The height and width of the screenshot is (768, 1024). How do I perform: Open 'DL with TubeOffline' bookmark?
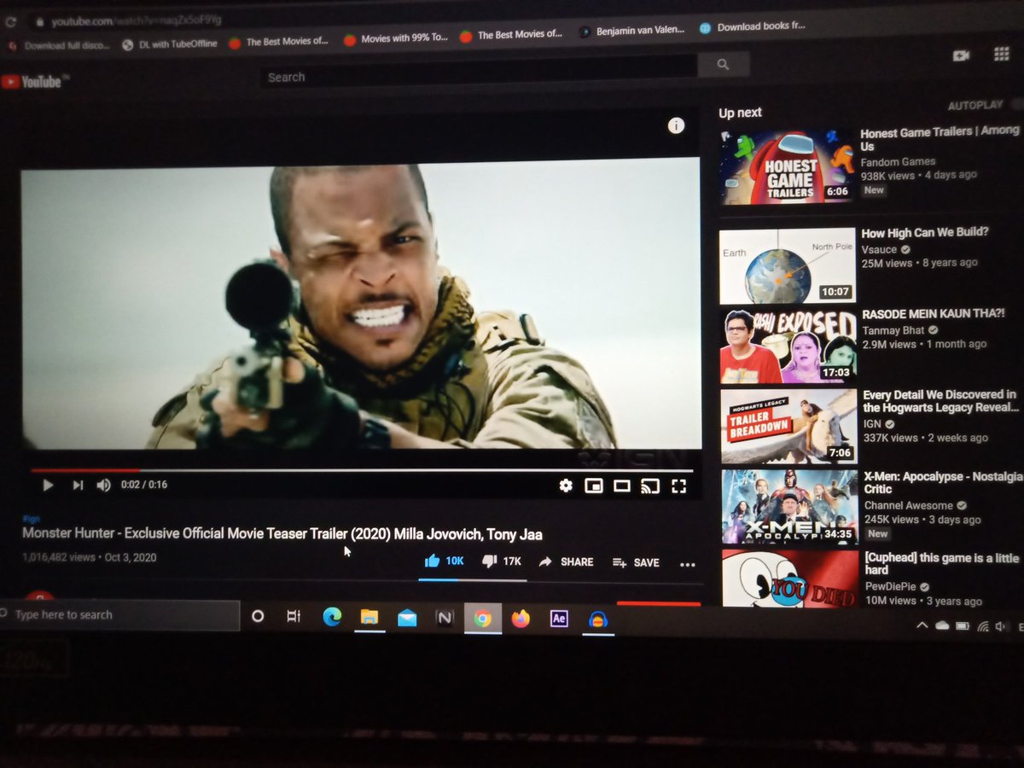[x=170, y=44]
